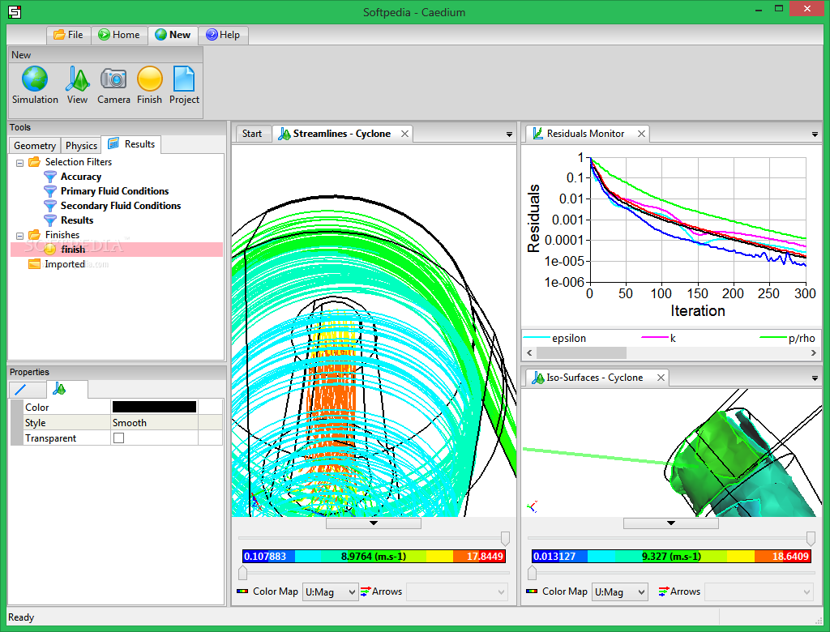Select the Style property value Smooth
Viewport: 830px width, 632px height.
click(154, 422)
